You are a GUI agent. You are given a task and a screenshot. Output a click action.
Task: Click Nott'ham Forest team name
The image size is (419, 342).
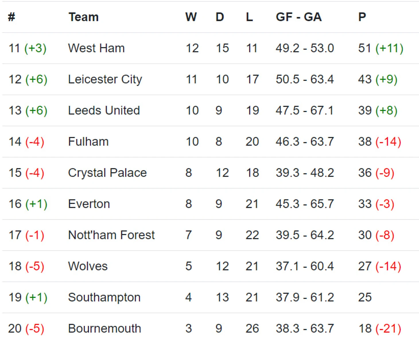click(111, 235)
